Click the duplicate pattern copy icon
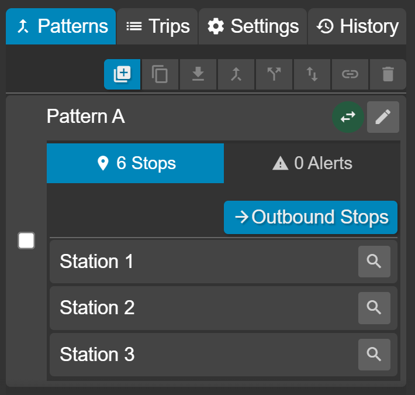The width and height of the screenshot is (415, 395). click(160, 74)
